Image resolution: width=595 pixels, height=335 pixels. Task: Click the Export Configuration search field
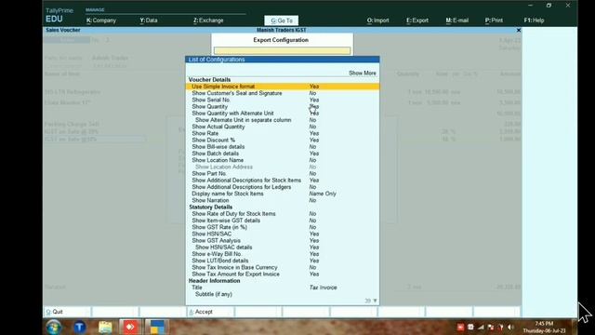282,50
